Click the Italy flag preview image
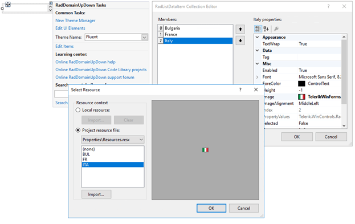Viewport: 355px width, 224px height. click(x=205, y=150)
